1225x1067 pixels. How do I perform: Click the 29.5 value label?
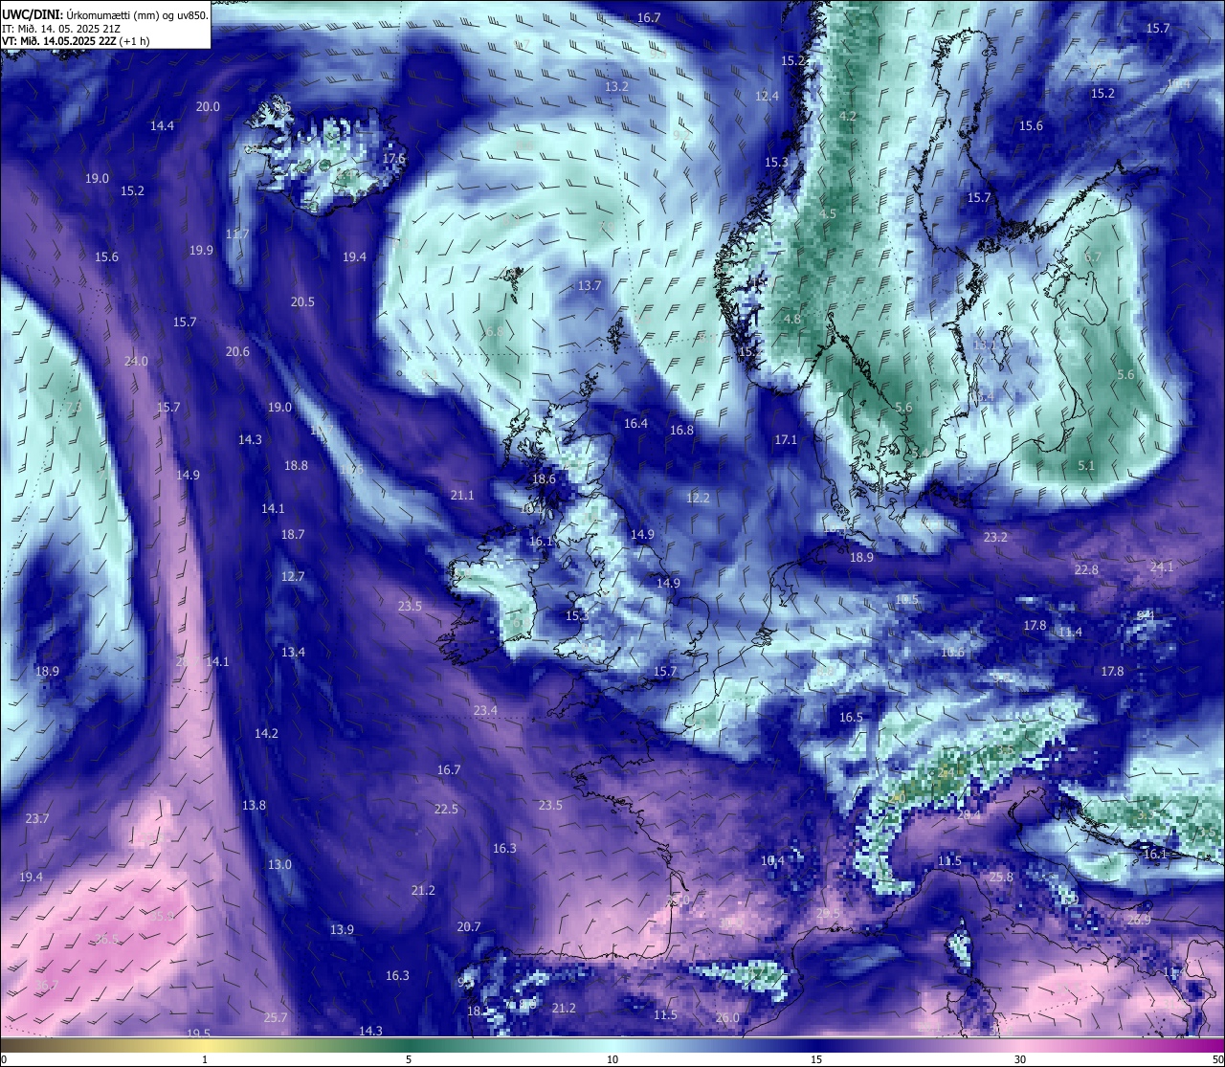827,914
